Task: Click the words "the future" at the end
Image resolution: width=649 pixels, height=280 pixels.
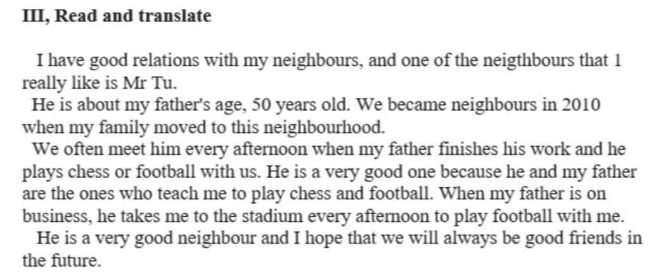Action: point(60,260)
